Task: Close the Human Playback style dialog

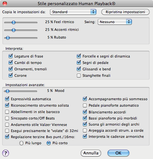Action: (x=5, y=4)
